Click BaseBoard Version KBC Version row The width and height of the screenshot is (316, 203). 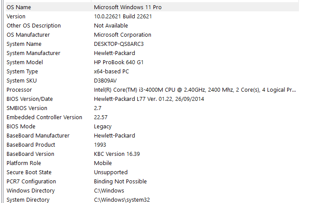tap(117, 154)
